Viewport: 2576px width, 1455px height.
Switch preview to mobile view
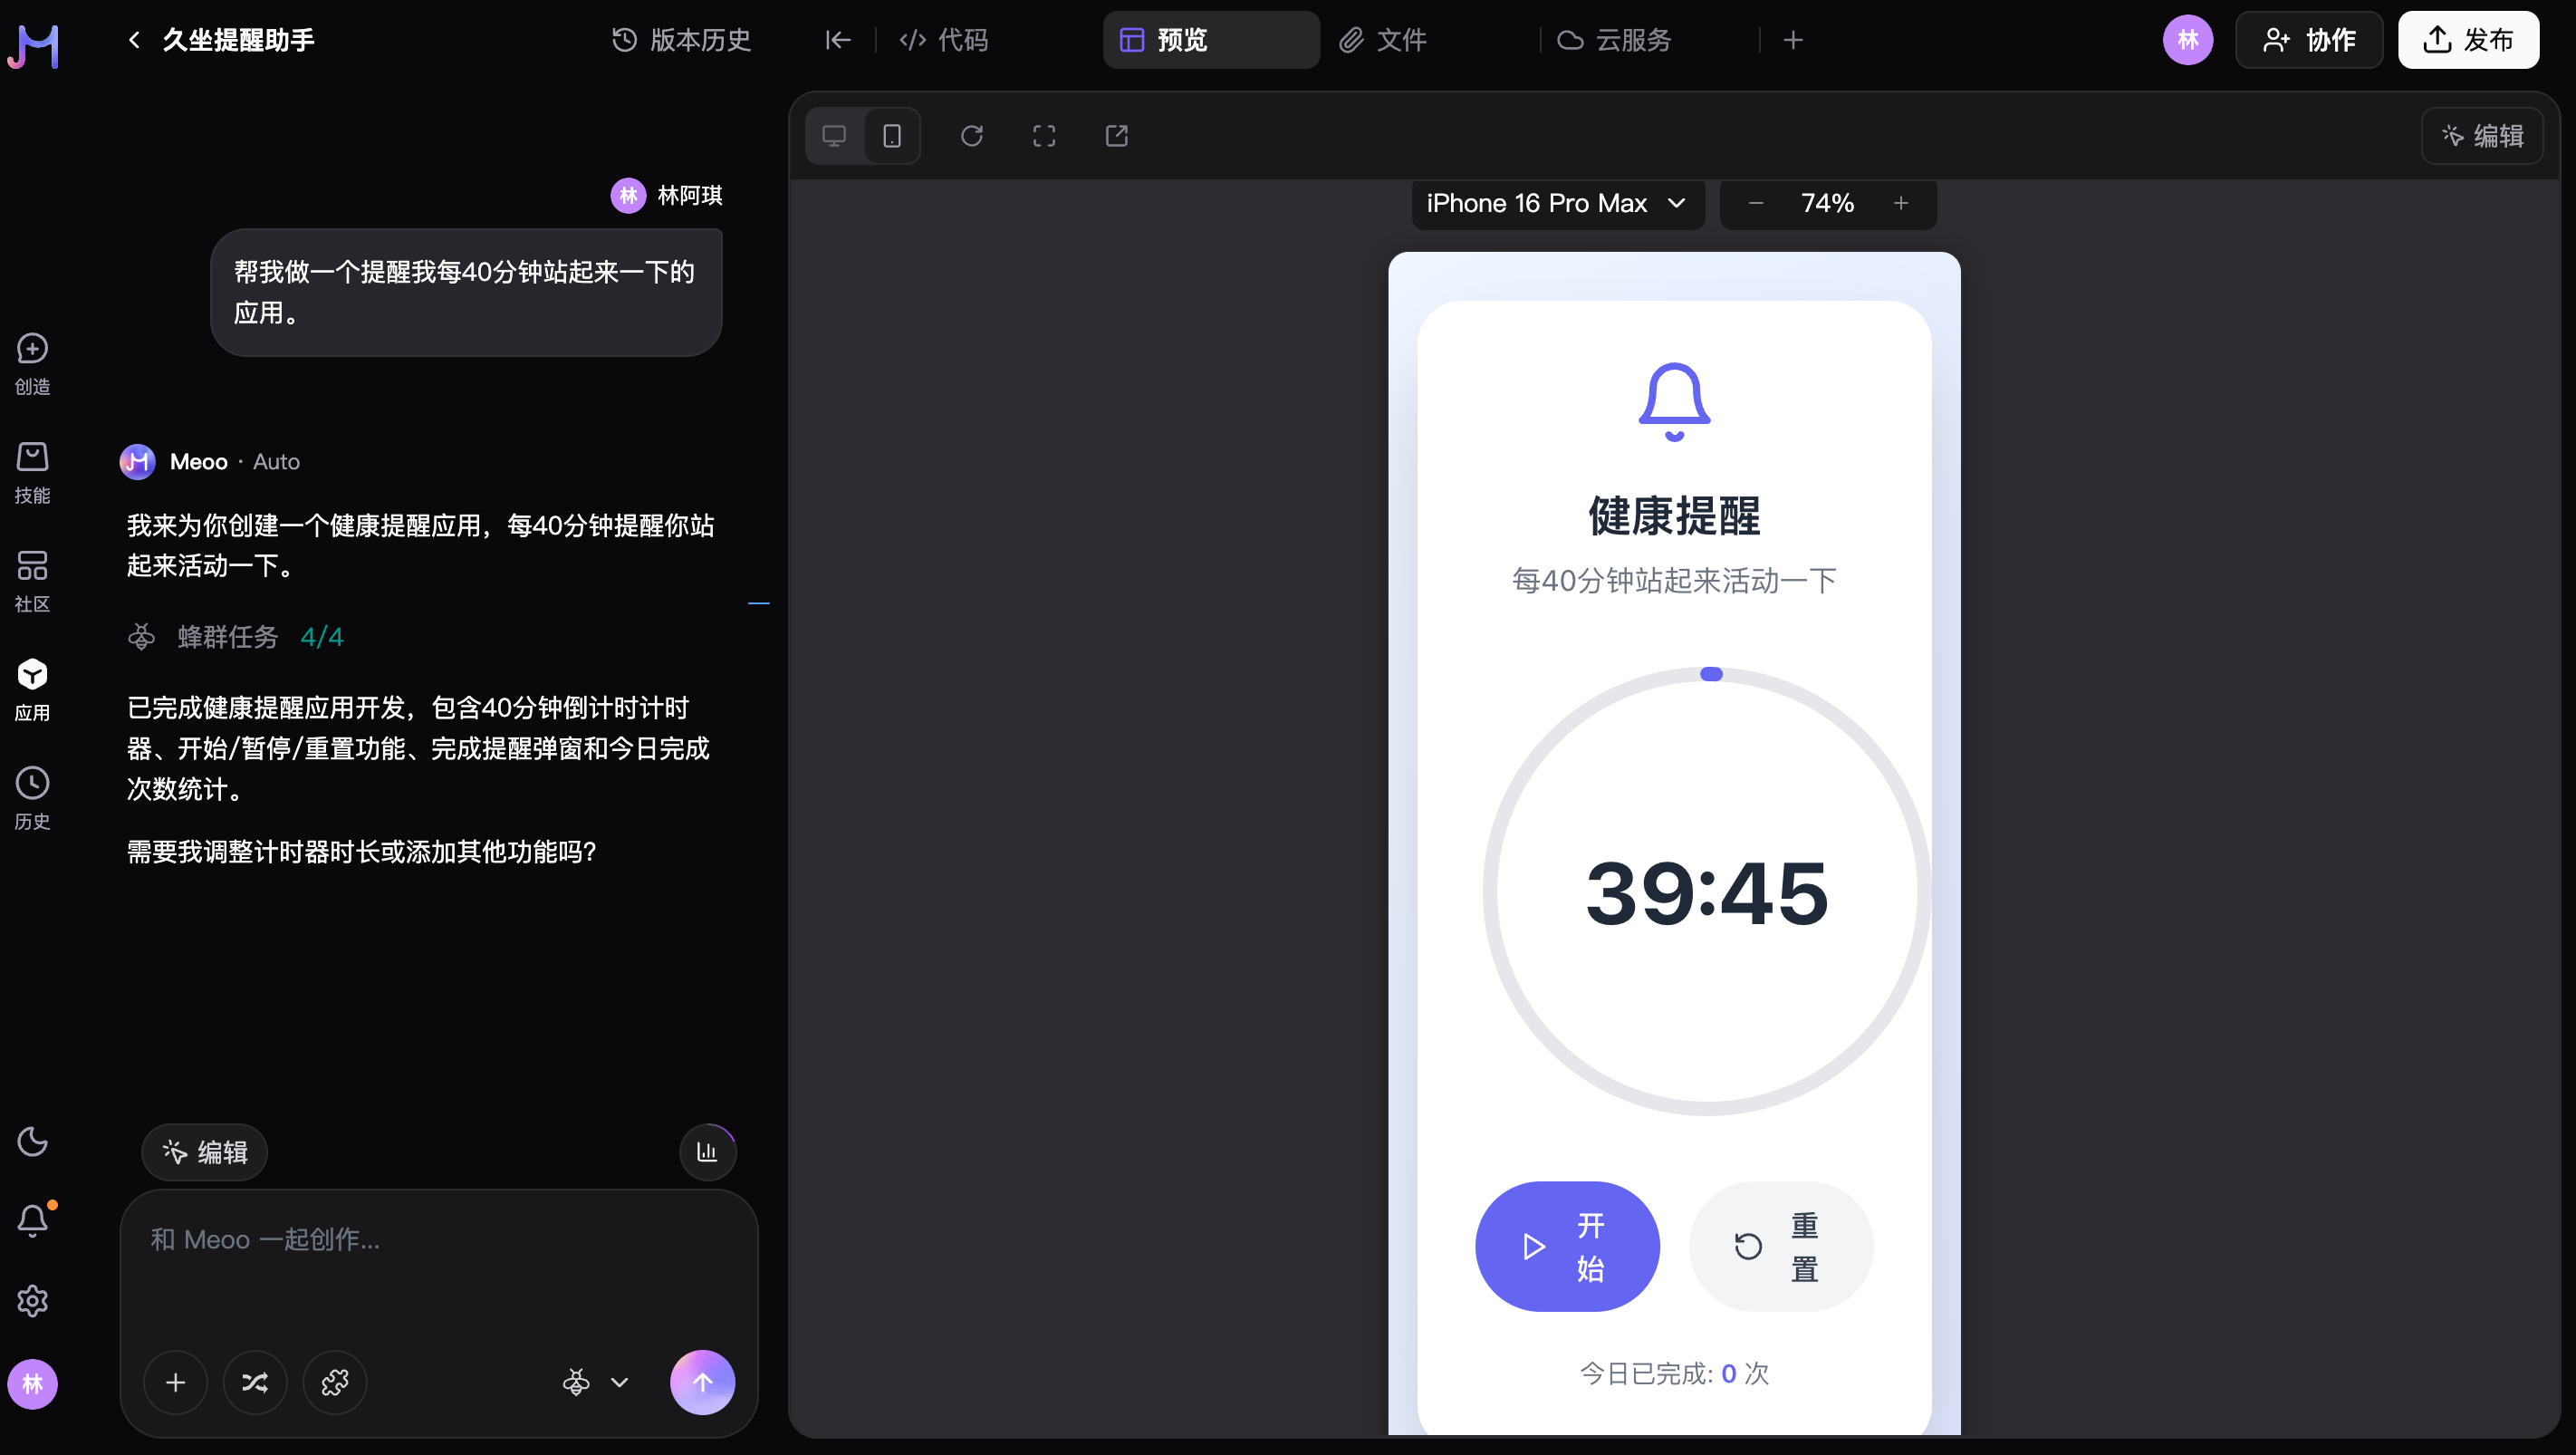(x=891, y=135)
